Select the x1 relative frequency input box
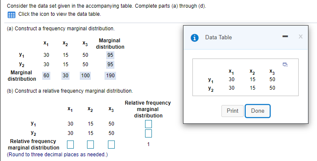 pos(70,144)
